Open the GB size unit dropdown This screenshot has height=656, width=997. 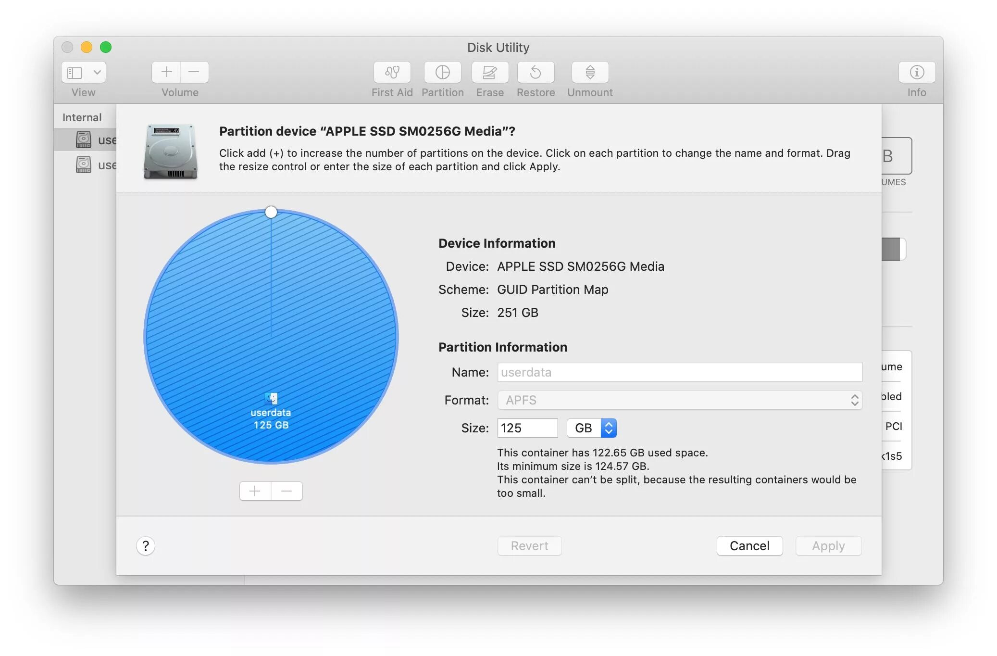click(592, 428)
